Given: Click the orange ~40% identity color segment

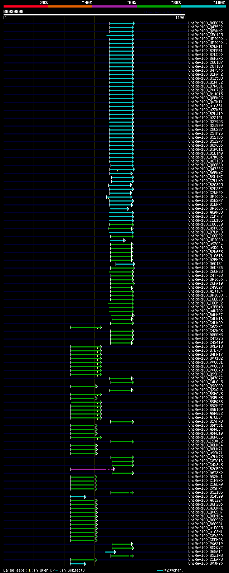Looking at the screenshot, I should (x=70, y=6).
